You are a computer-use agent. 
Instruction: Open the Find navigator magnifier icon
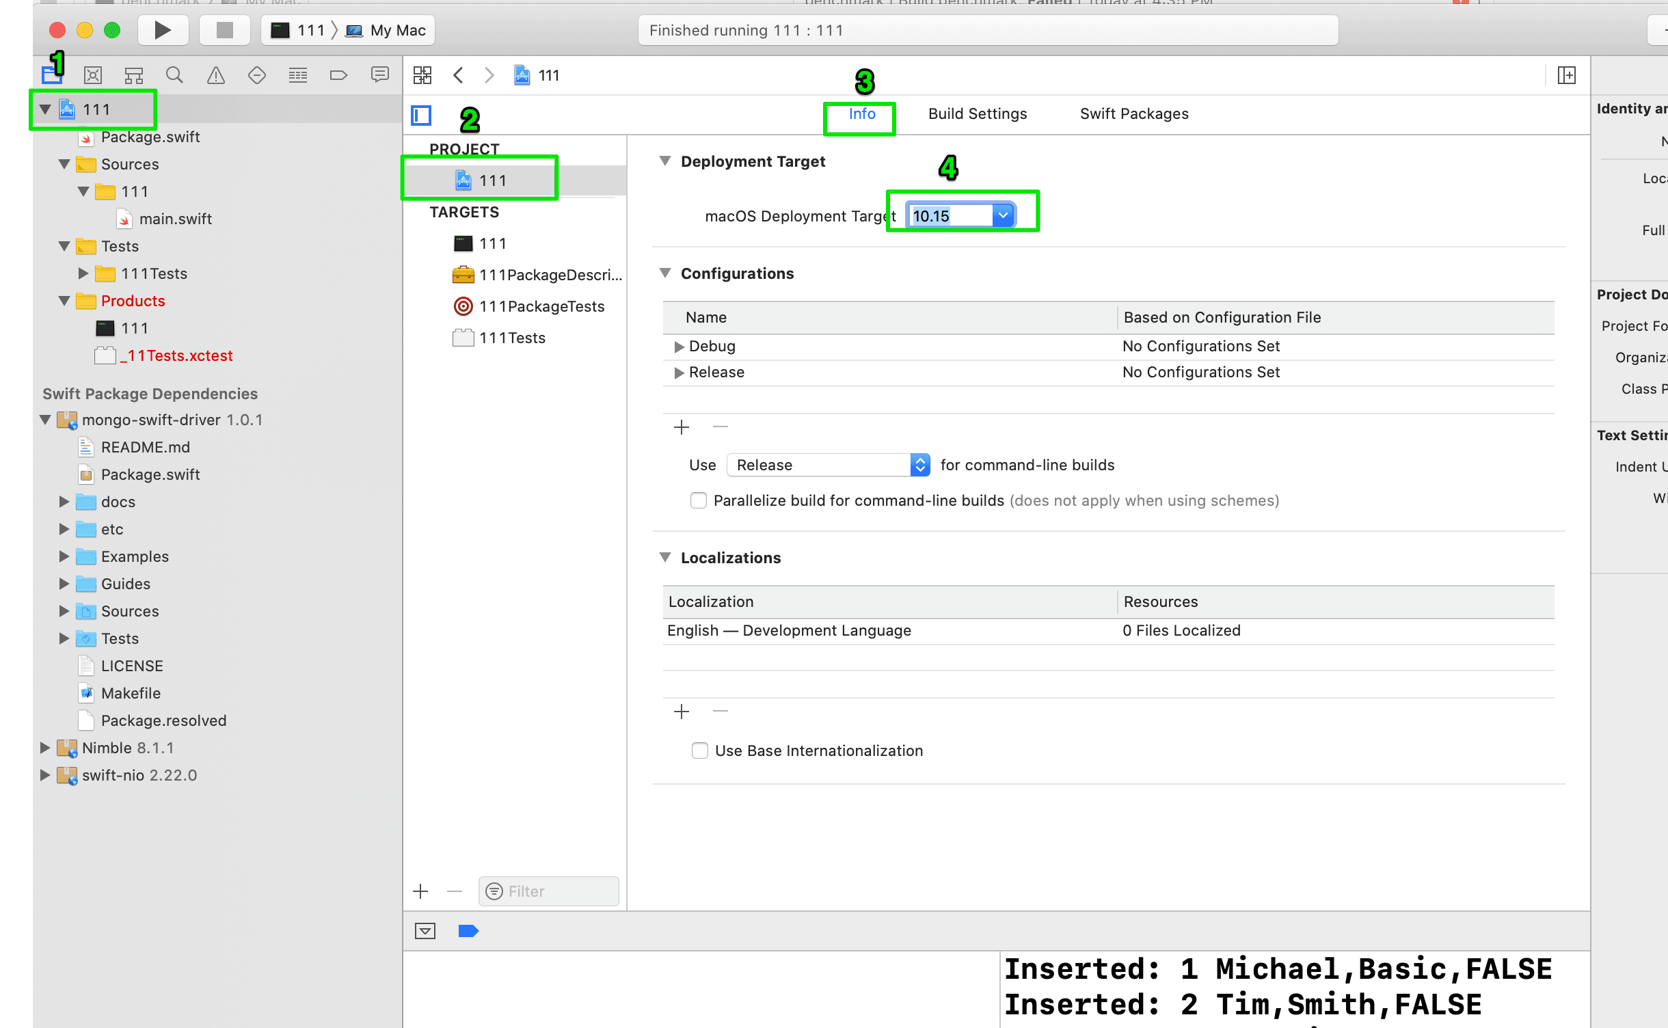(x=174, y=75)
